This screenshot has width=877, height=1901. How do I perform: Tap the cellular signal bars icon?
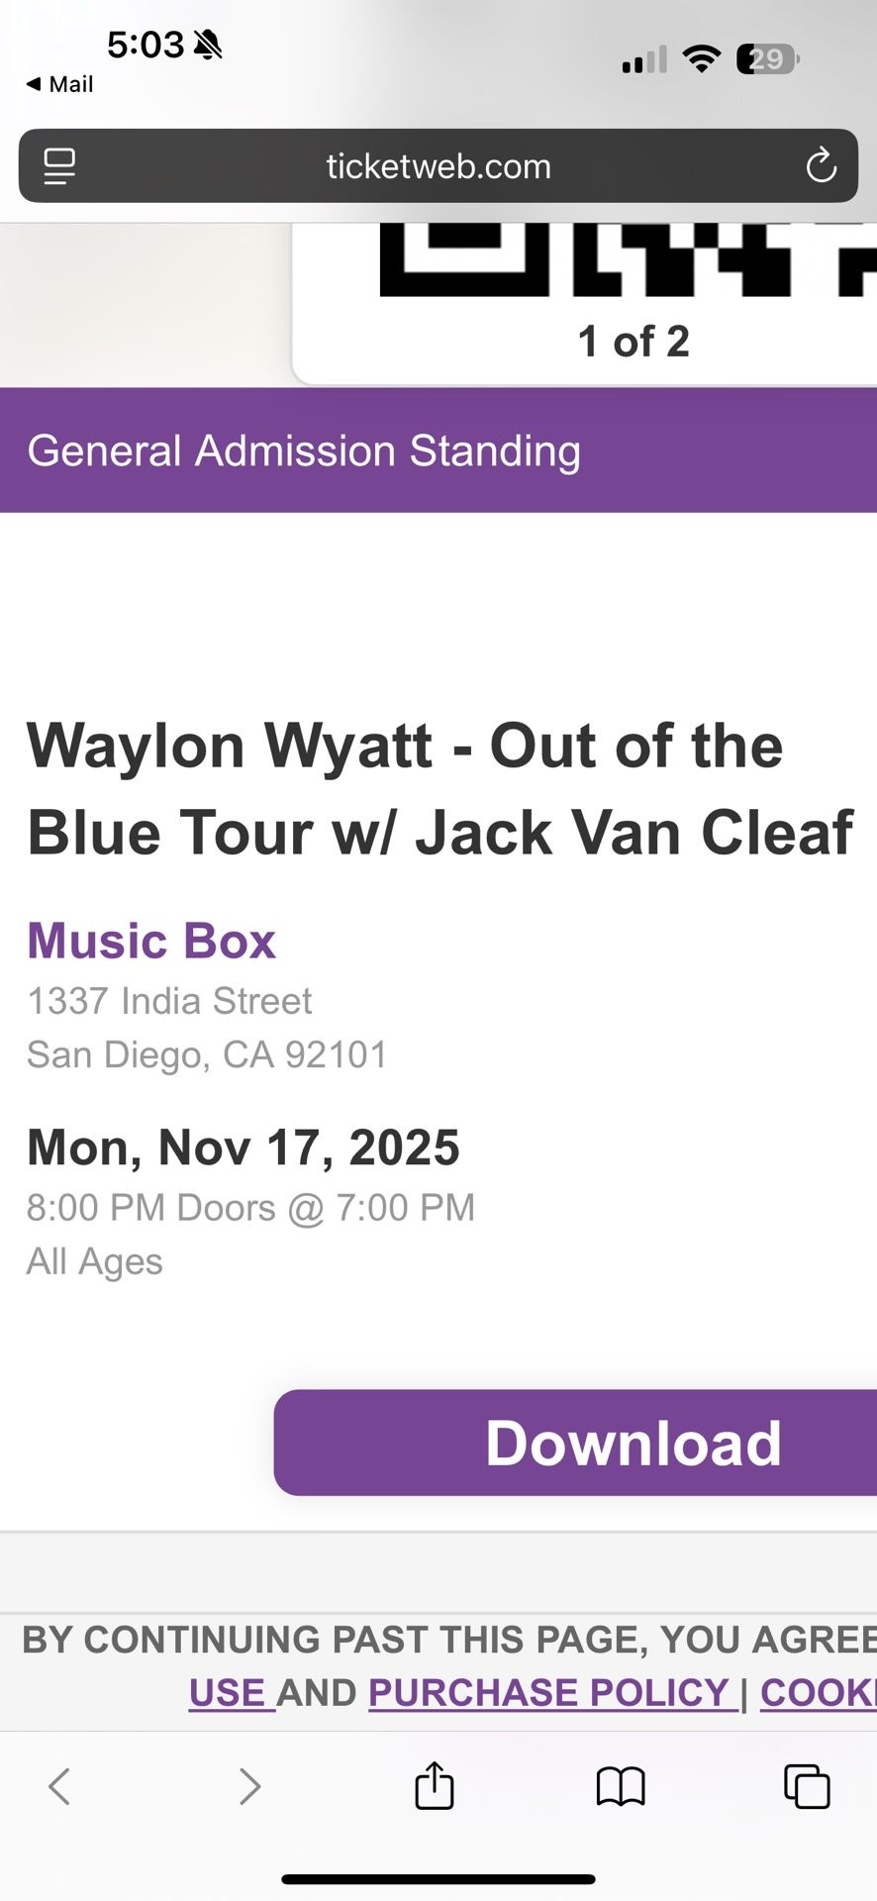tap(643, 57)
